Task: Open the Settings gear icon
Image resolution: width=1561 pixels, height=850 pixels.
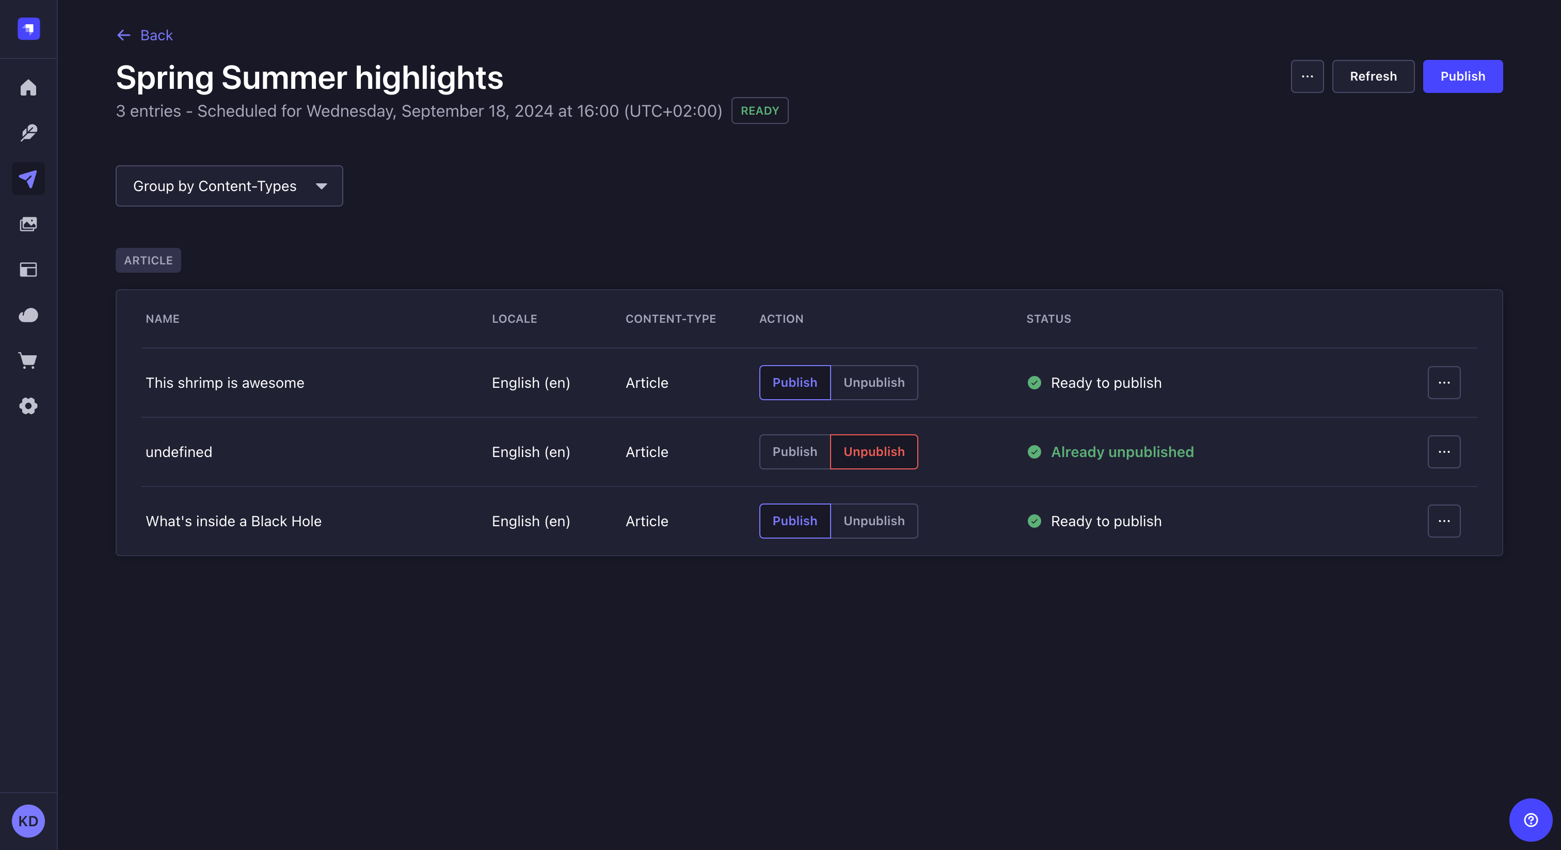Action: tap(28, 406)
